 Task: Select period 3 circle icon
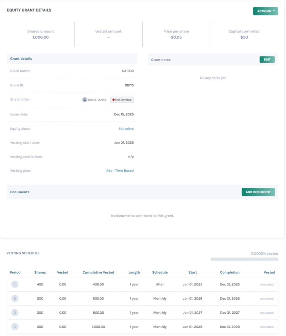14,313
